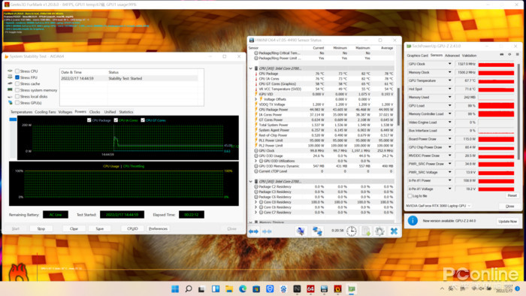This screenshot has height=296, width=526.
Task: Switch to AIDA64 Voltages tab
Action: (65, 112)
